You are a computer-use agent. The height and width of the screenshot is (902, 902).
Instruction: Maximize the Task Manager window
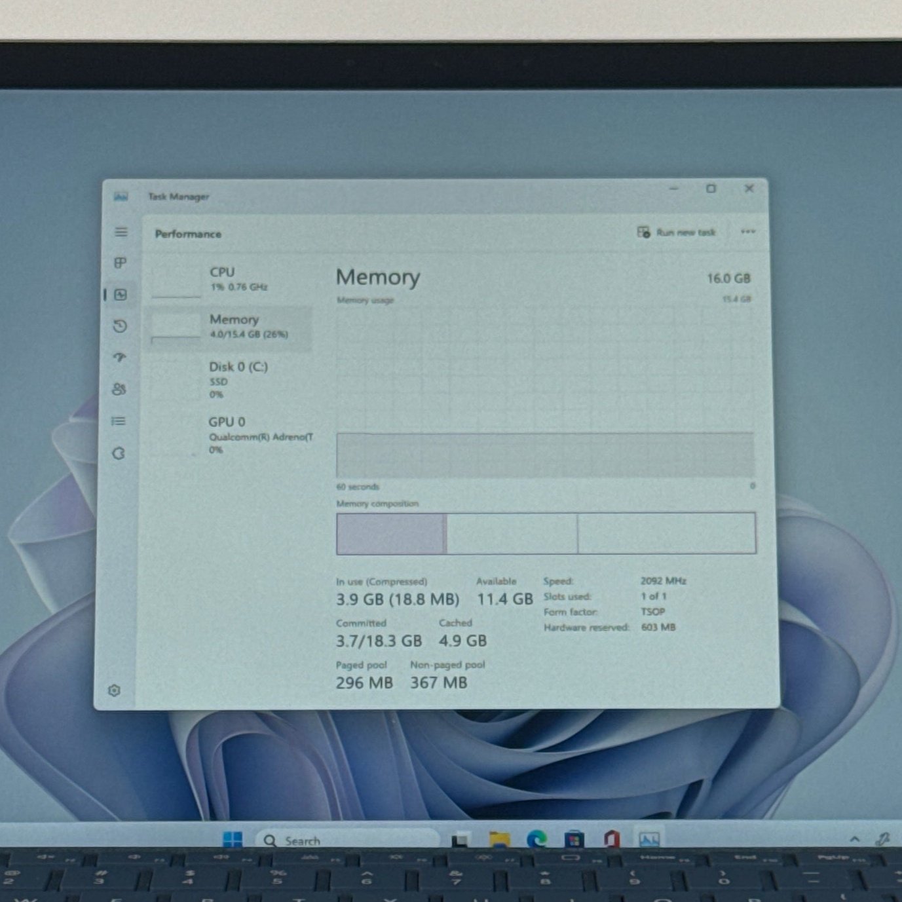coord(711,189)
